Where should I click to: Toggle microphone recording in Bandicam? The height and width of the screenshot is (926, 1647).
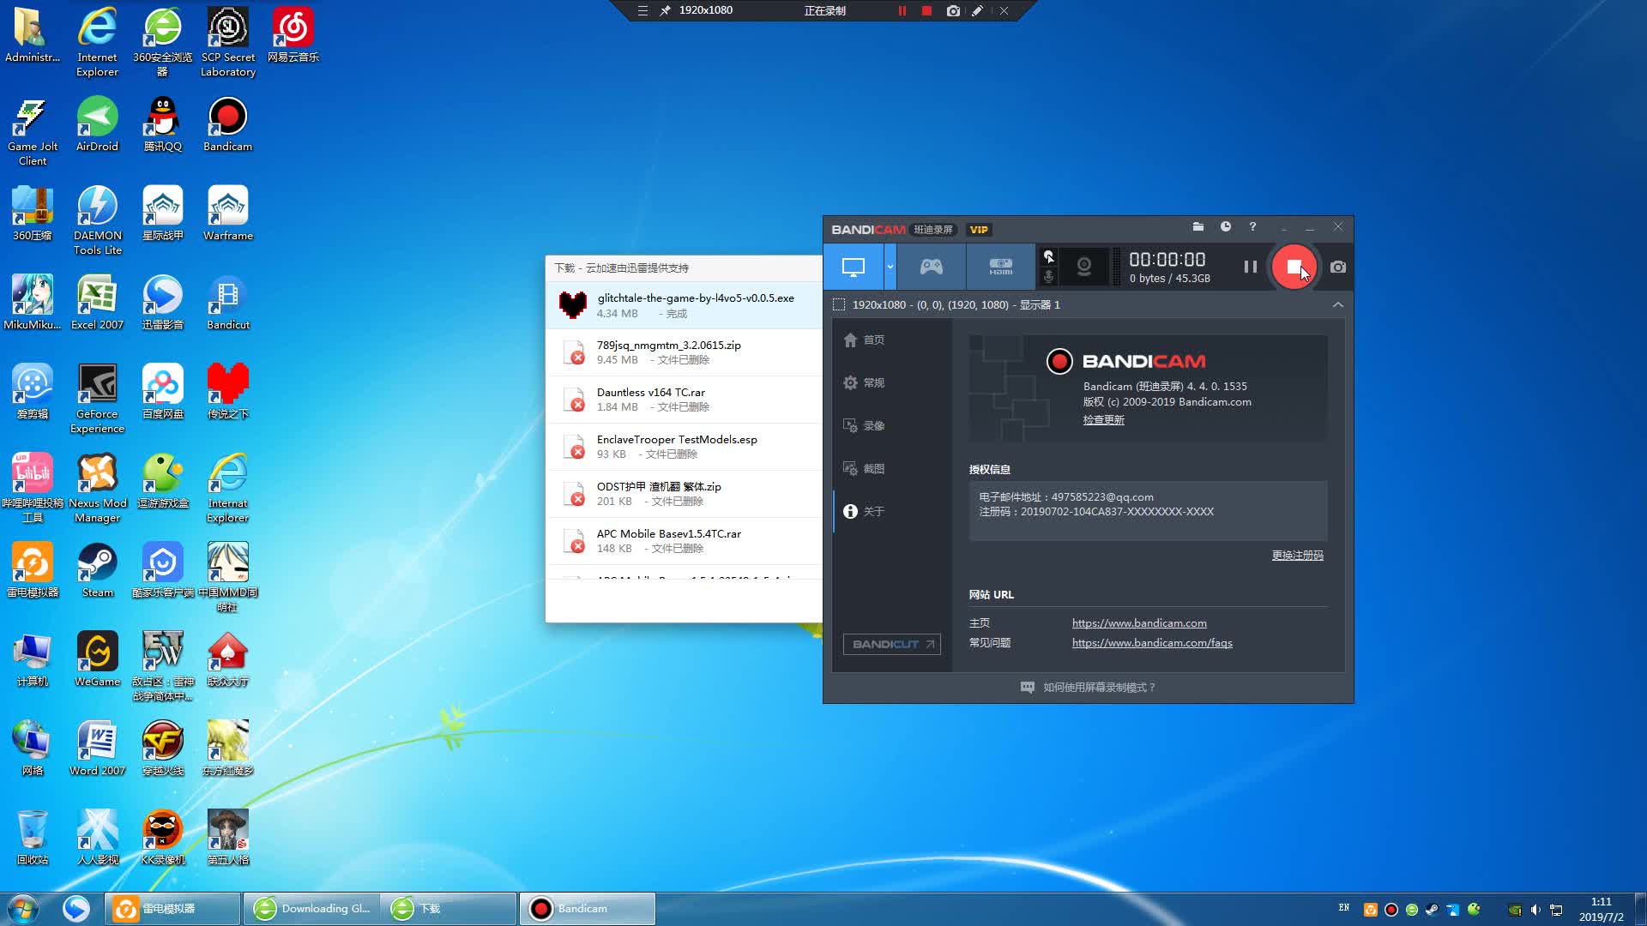(x=1048, y=277)
